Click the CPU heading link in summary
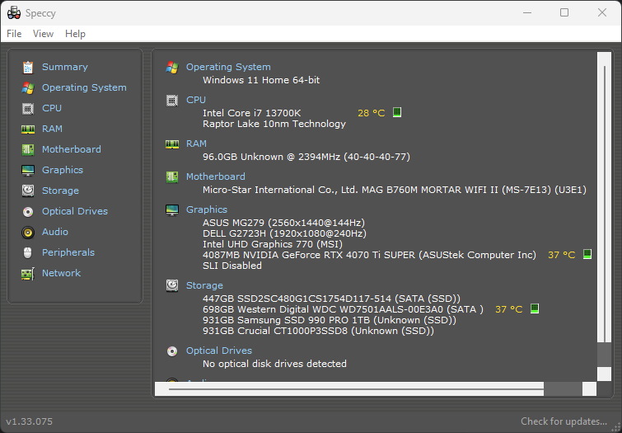622x433 pixels. pyautogui.click(x=196, y=100)
